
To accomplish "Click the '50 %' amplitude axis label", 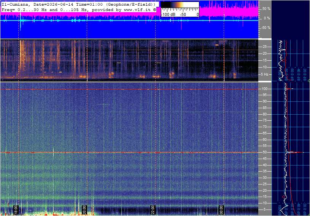I will point(266,9).
